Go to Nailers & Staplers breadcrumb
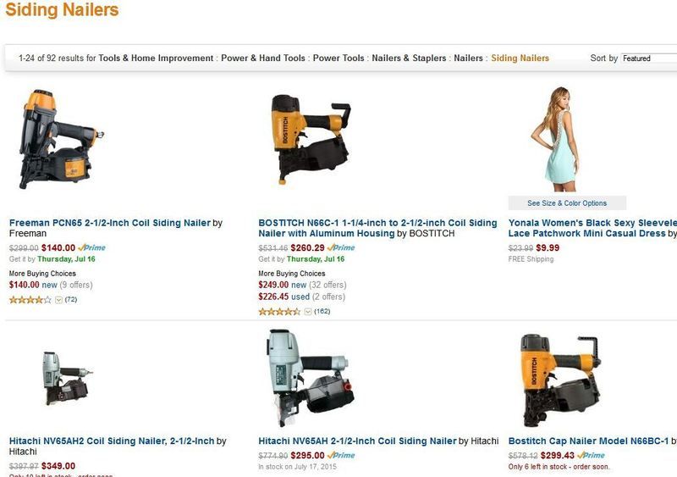This screenshot has height=477, width=677. pos(409,58)
